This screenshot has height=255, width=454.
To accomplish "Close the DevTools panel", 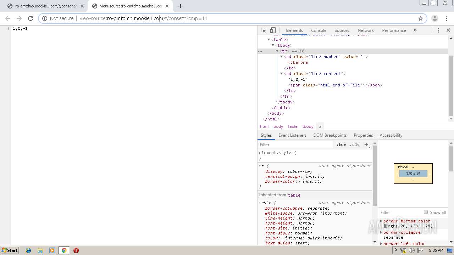I will click(x=448, y=30).
